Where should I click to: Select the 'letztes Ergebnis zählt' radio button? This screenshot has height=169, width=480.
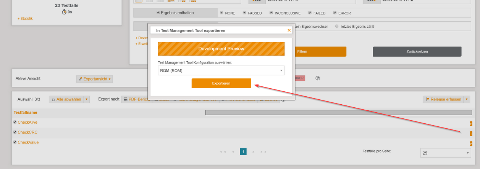[336, 27]
